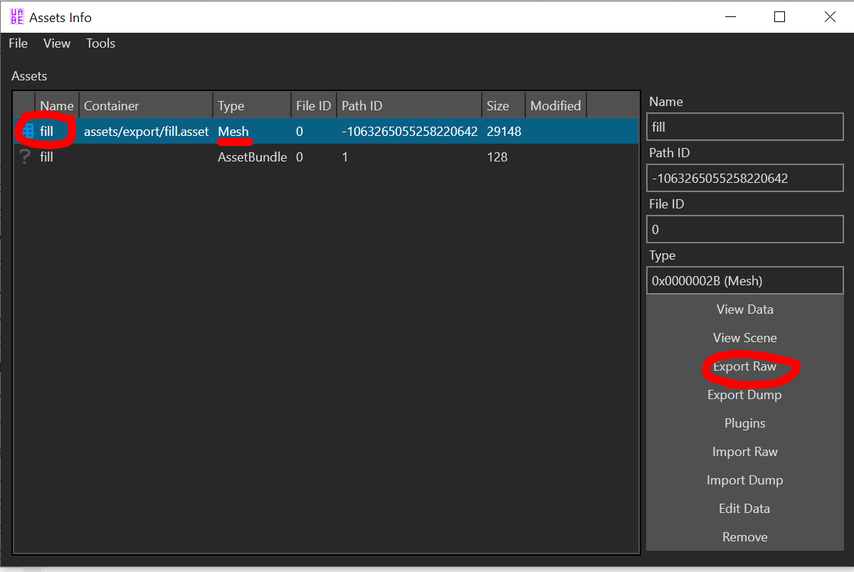The height and width of the screenshot is (572, 854).
Task: Sort by the Name column header
Action: click(x=57, y=106)
